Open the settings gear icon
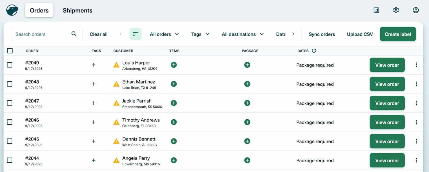This screenshot has width=429, height=172. [396, 10]
